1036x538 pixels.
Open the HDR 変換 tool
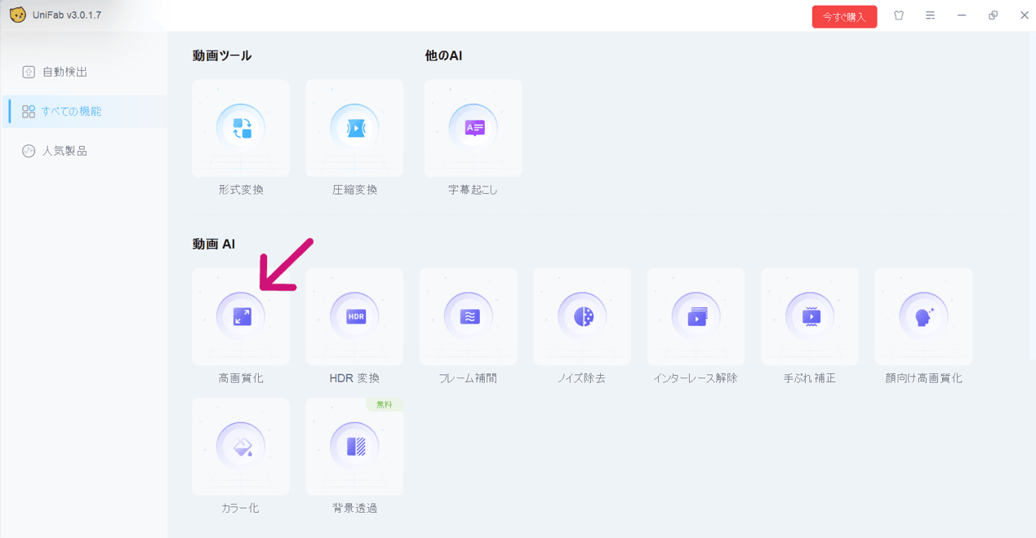354,316
